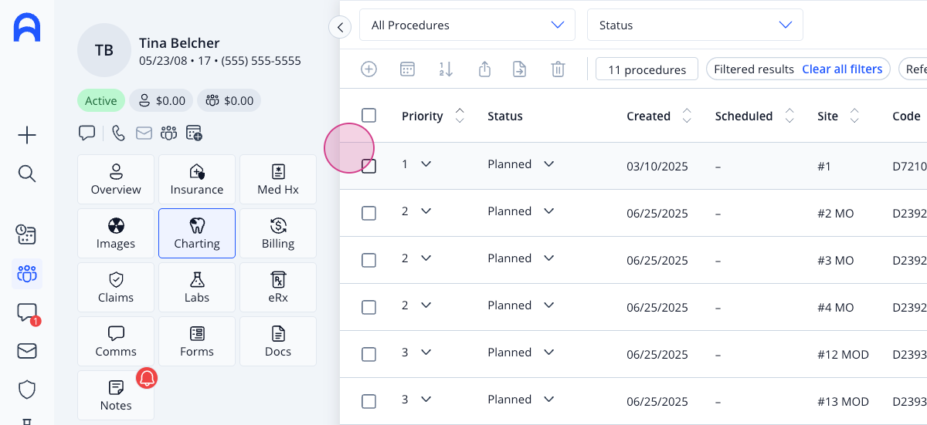
Task: Click the phone call icon under patient
Action: [x=118, y=133]
